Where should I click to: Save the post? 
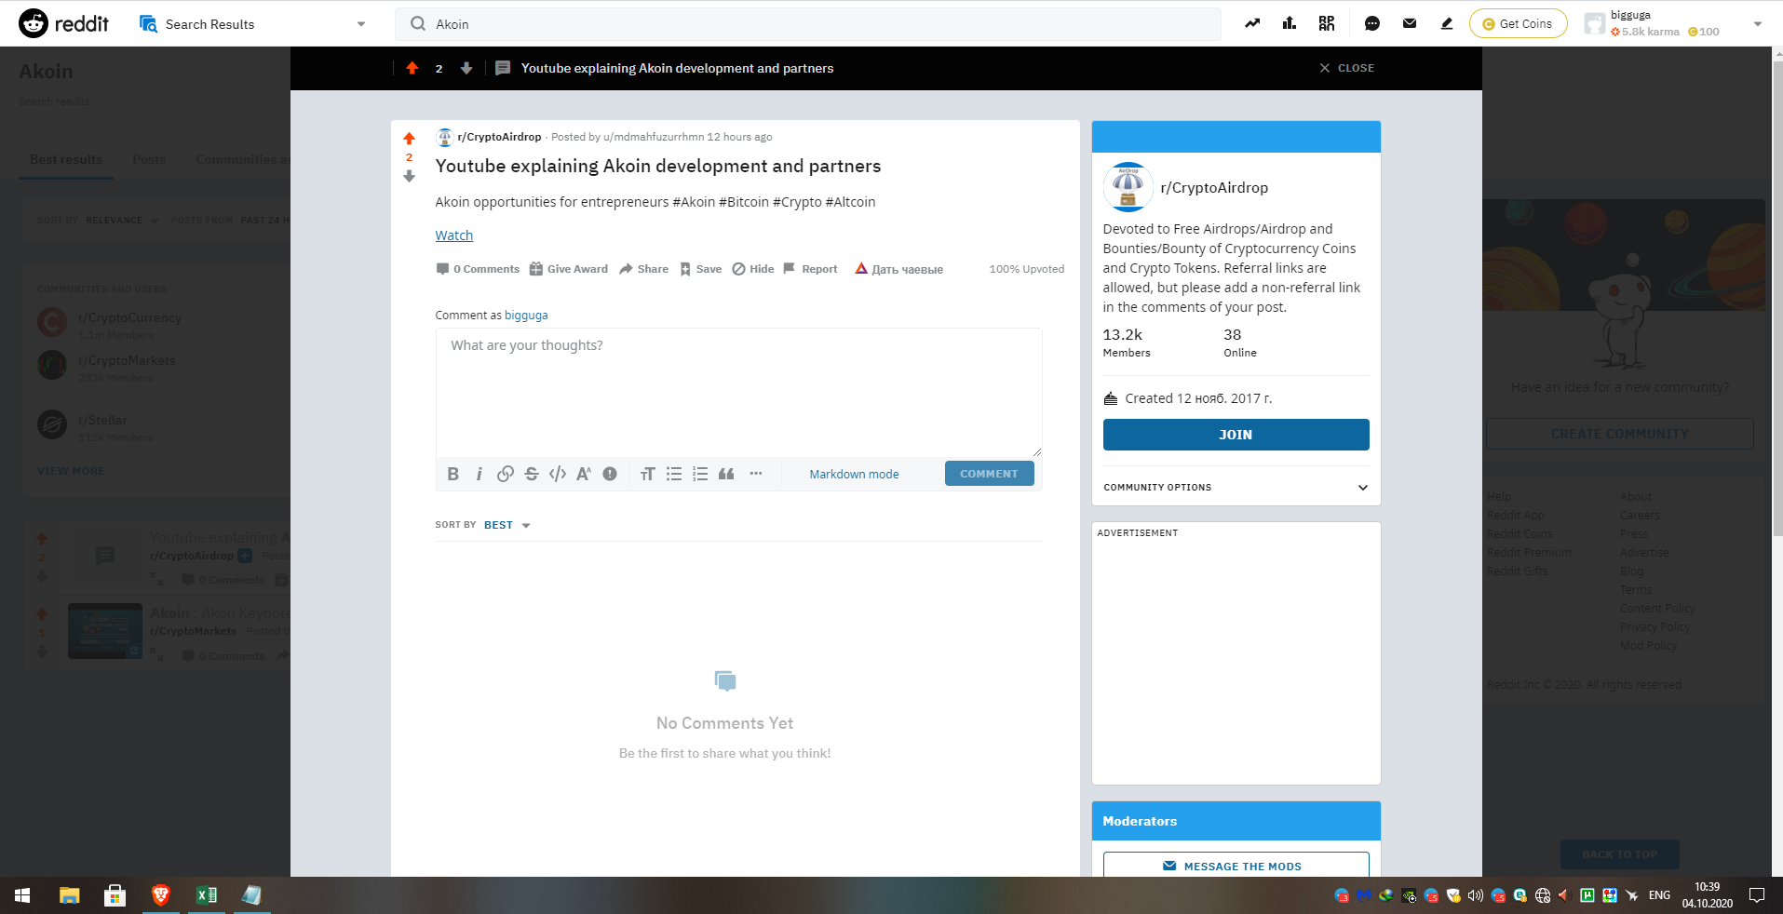[700, 269]
